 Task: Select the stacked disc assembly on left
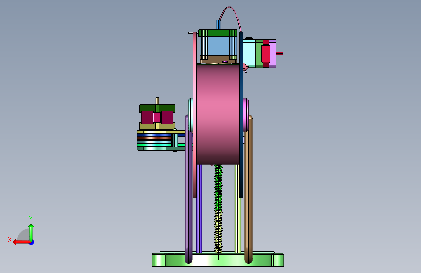click(155, 140)
